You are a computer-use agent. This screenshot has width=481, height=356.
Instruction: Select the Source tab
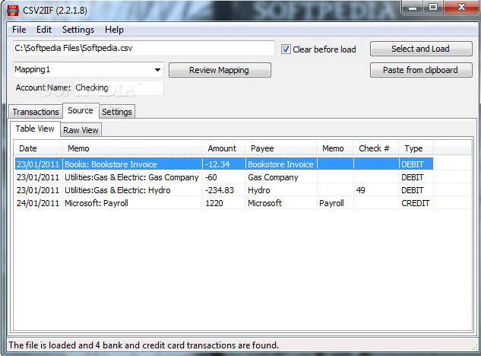coord(81,110)
